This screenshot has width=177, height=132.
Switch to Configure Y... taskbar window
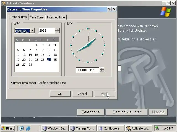[111, 128]
